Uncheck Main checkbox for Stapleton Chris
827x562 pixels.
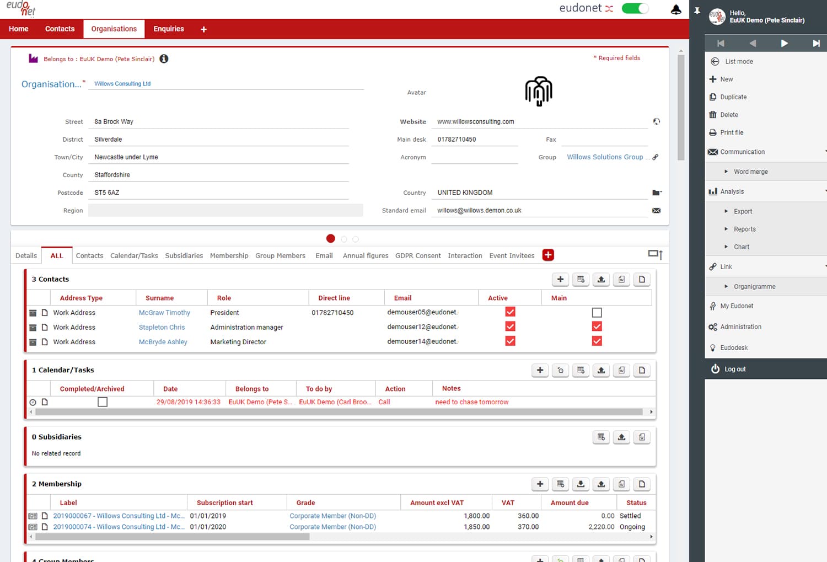click(x=597, y=327)
